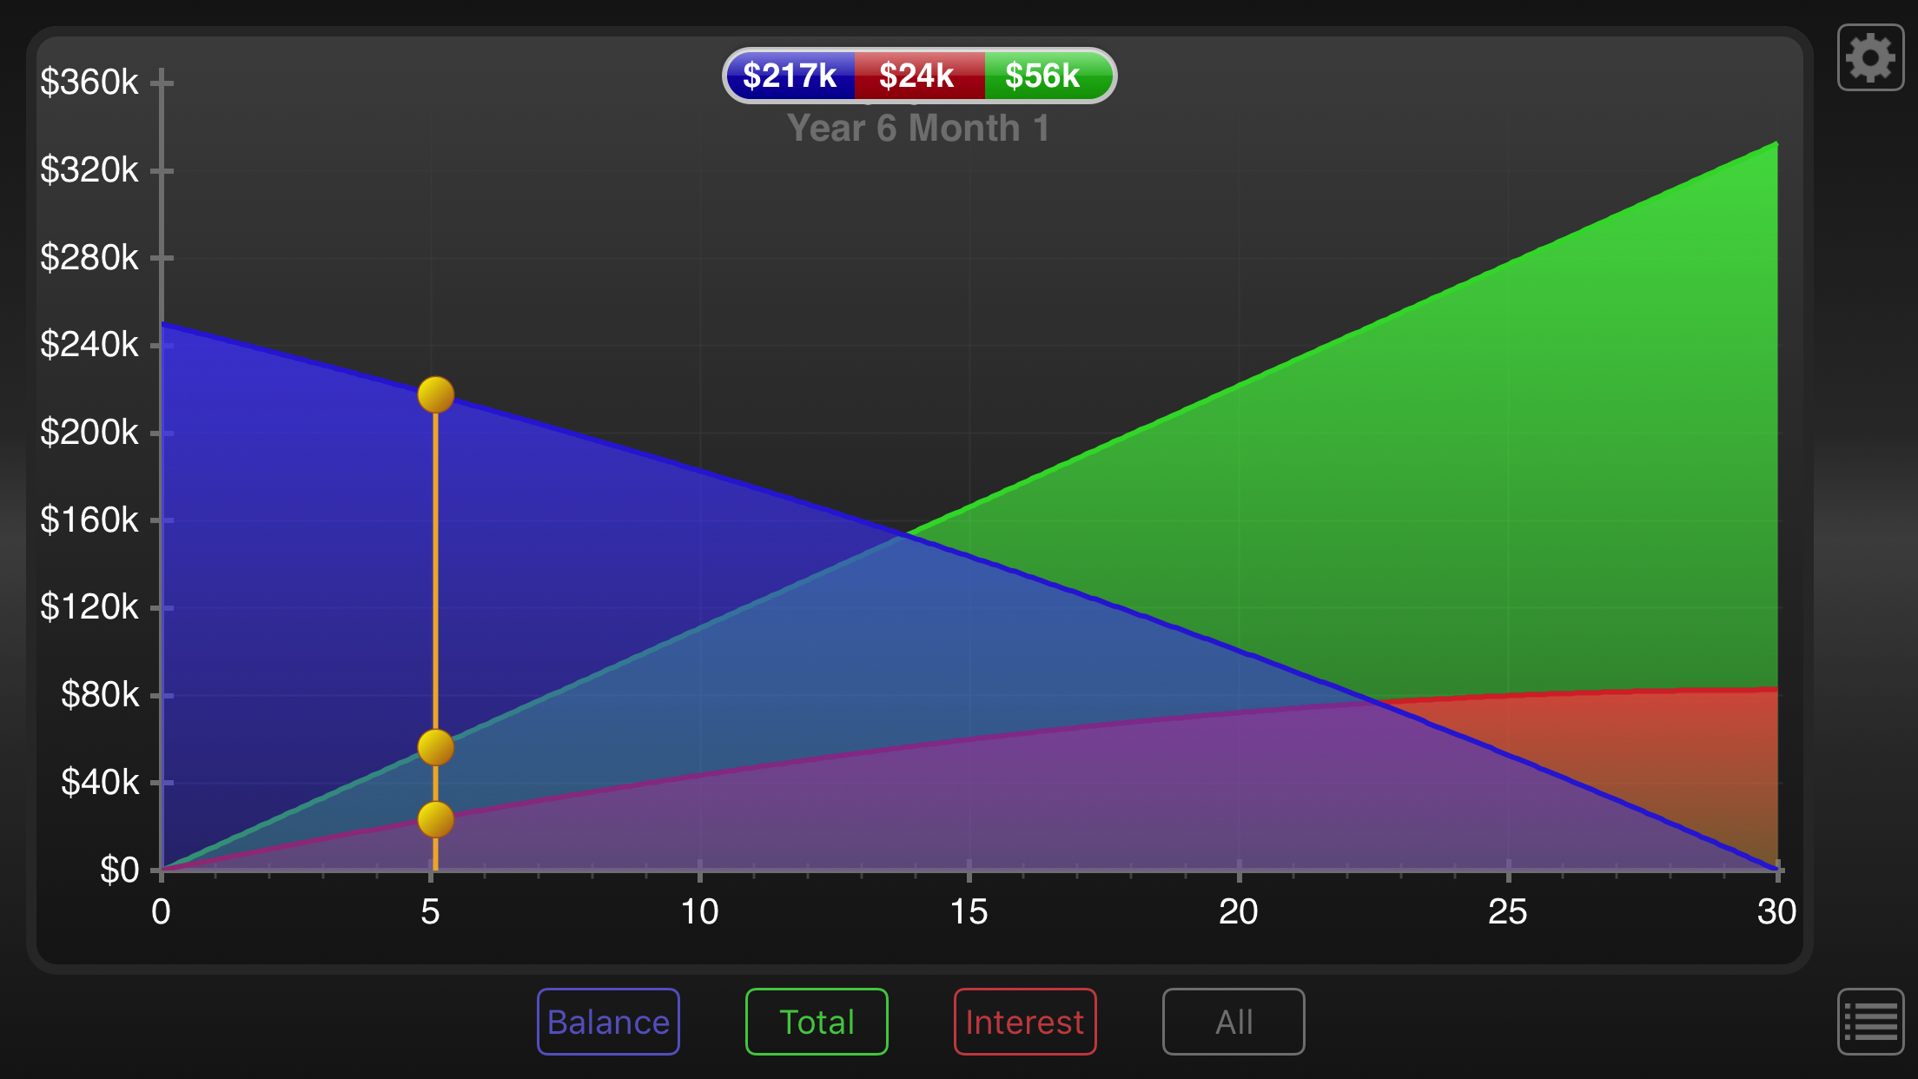Click the vertical orange cursor line
Screen dimensions: 1918x1079
pos(435,565)
